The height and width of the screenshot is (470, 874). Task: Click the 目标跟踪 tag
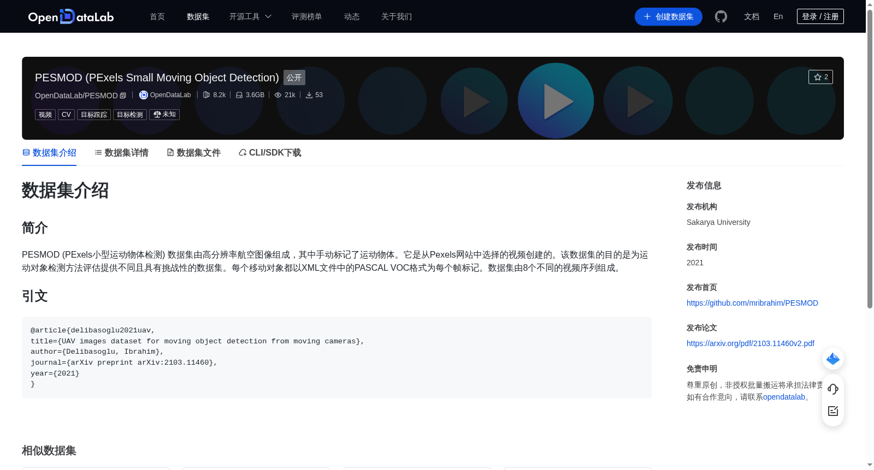pyautogui.click(x=94, y=115)
